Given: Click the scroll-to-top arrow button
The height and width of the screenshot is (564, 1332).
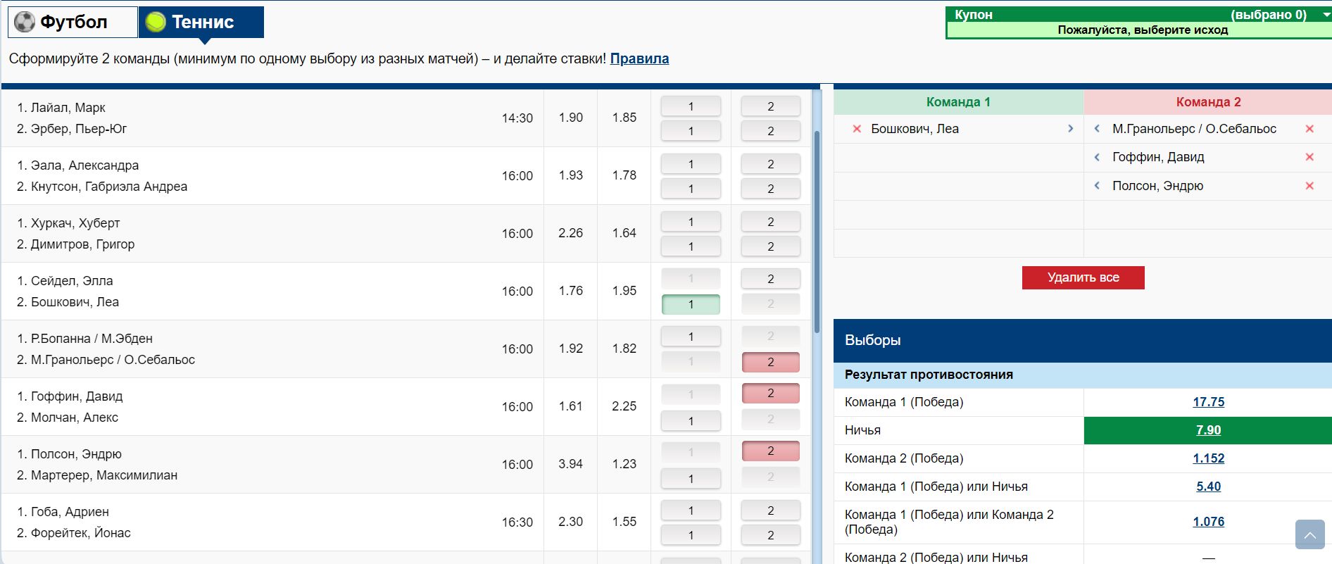Looking at the screenshot, I should (1309, 535).
